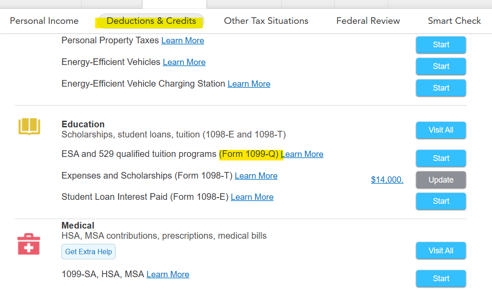This screenshot has width=492, height=290.
Task: Start Student Loan Interest Paid section
Action: click(441, 201)
